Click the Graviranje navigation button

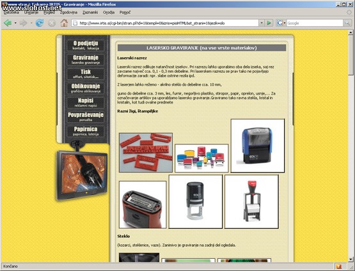tap(86, 59)
